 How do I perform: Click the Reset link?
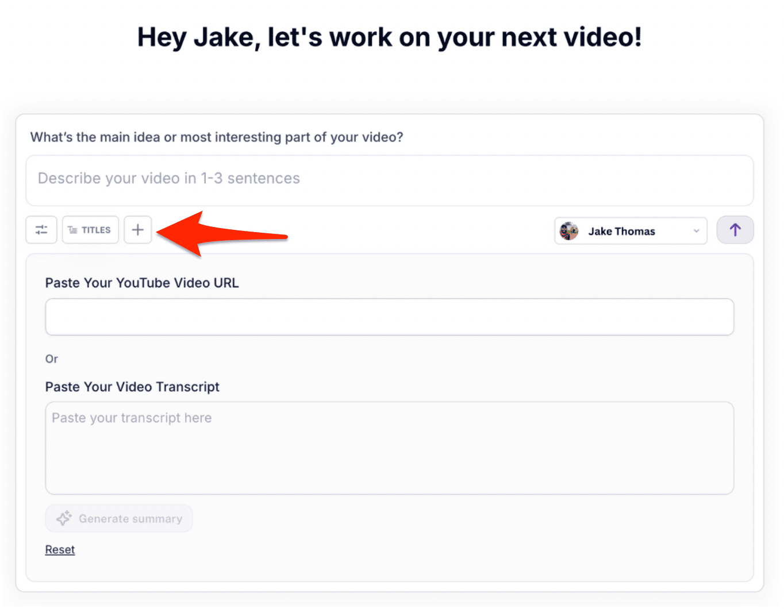(x=60, y=549)
